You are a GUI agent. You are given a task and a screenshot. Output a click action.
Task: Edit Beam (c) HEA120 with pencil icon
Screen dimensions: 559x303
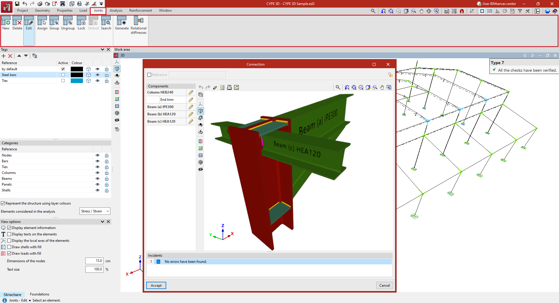pyautogui.click(x=191, y=121)
